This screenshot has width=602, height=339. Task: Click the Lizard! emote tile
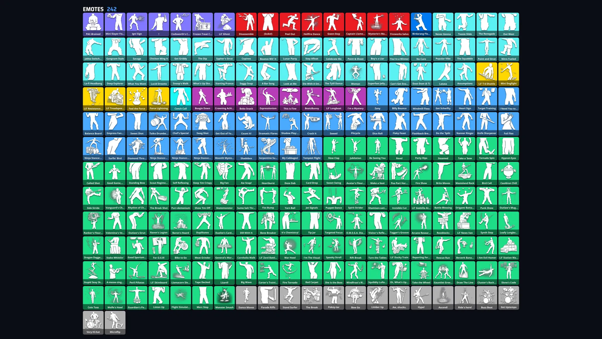click(x=224, y=273)
